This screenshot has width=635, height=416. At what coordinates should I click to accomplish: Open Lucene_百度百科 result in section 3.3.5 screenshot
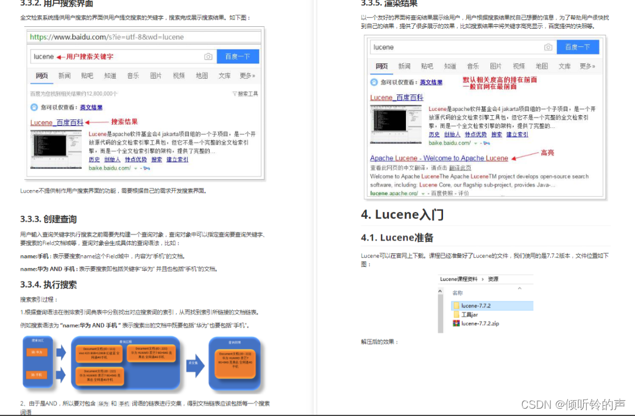point(397,97)
